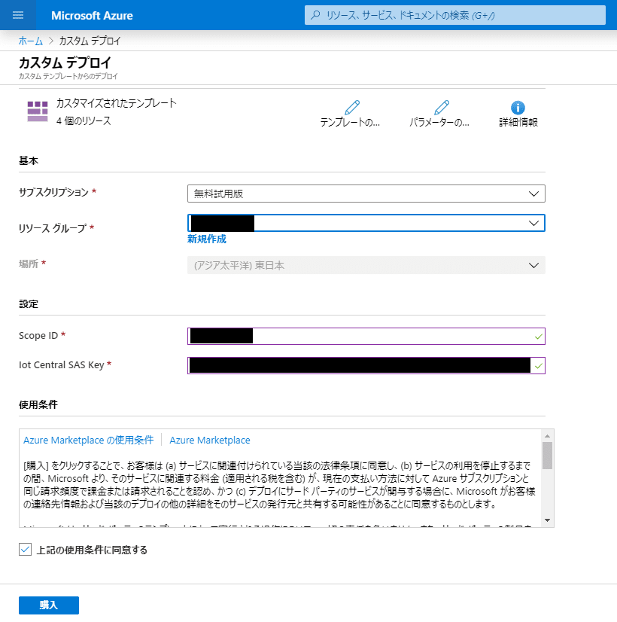Screen dimensions: 617x622
Task: Click the Iot Central SAS Key field
Action: pos(366,365)
